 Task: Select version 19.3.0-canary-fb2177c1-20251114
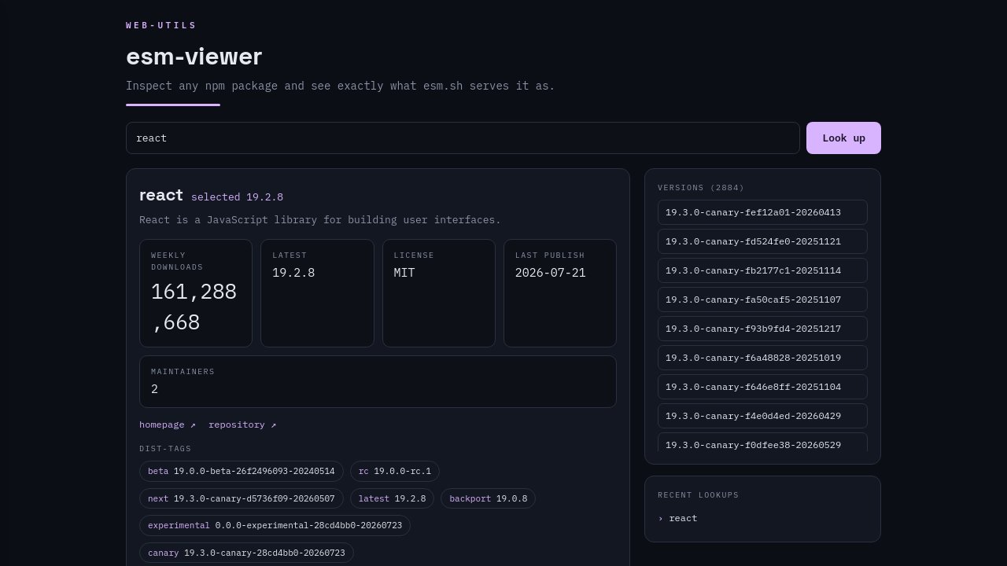pyautogui.click(x=762, y=270)
